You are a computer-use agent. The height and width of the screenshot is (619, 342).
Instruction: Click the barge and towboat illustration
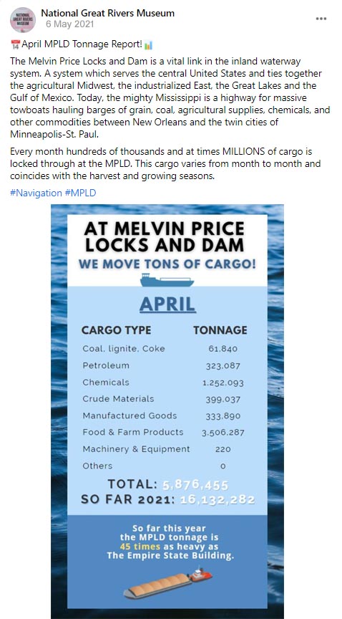point(168,583)
